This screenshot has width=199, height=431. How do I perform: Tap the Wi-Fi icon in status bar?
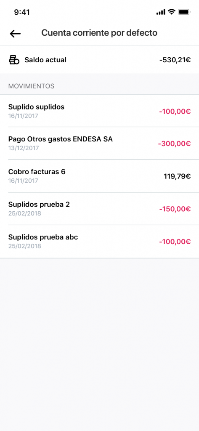pos(172,12)
